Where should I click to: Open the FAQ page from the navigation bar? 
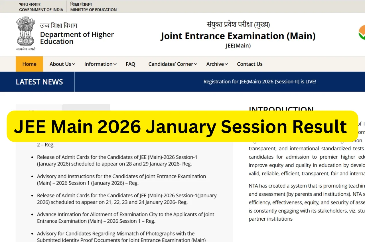(130, 64)
